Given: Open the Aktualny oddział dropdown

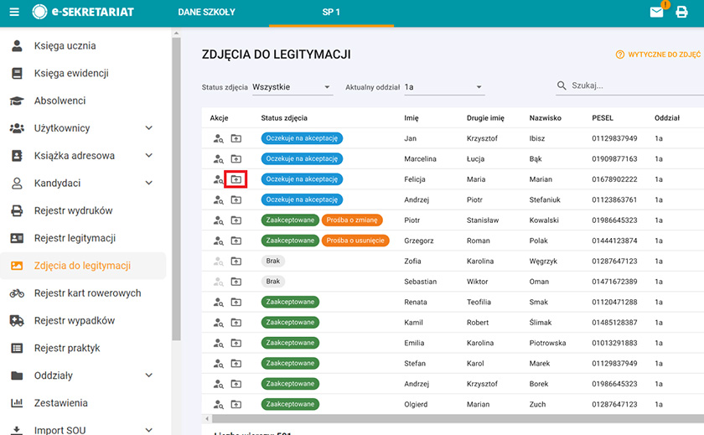Looking at the screenshot, I should pos(443,87).
